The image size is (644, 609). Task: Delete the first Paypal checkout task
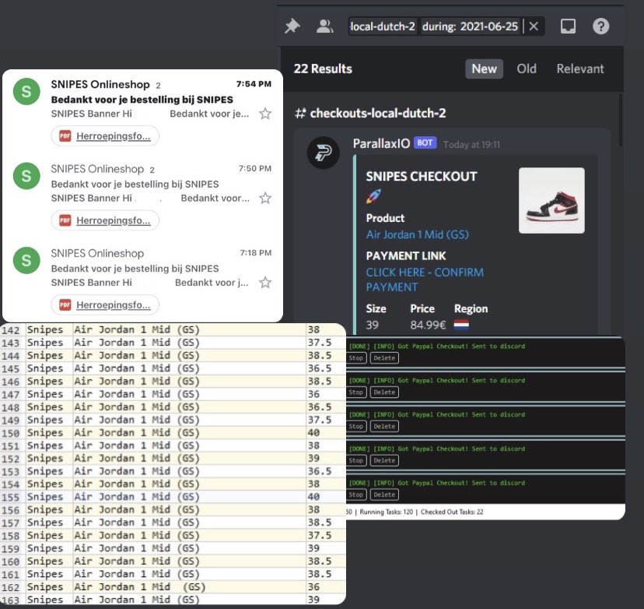[384, 358]
